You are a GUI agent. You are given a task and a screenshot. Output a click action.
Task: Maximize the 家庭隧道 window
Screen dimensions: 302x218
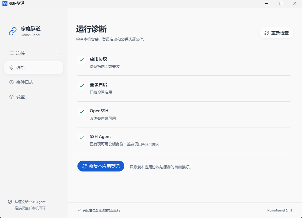(x=281, y=3)
